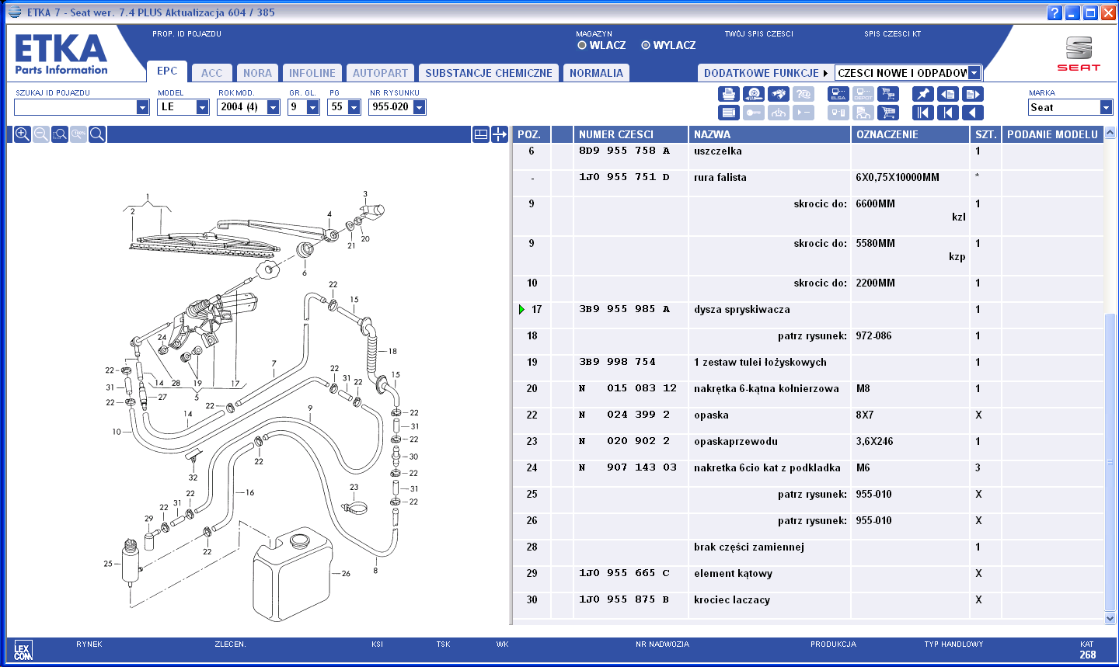Click the ETKA Parts Information logo
This screenshot has height=667, width=1119.
pyautogui.click(x=61, y=54)
